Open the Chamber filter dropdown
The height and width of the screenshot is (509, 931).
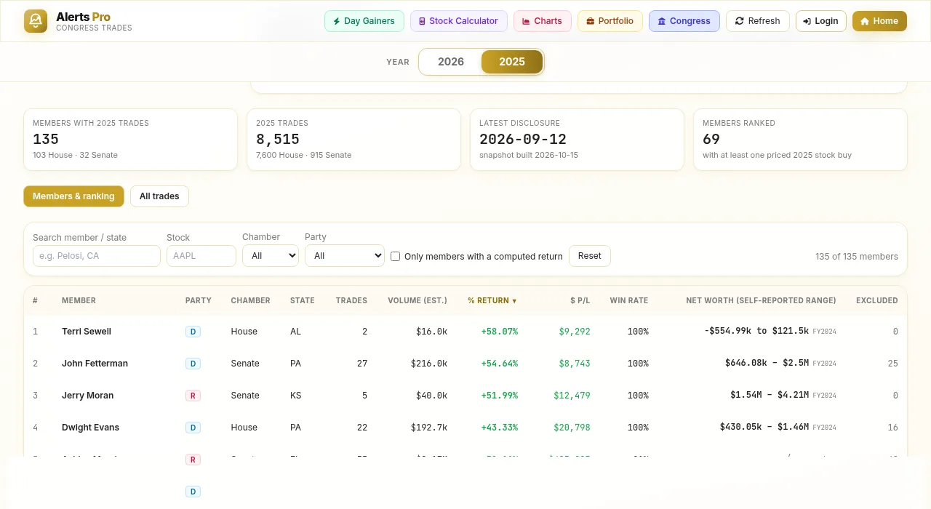click(x=271, y=256)
